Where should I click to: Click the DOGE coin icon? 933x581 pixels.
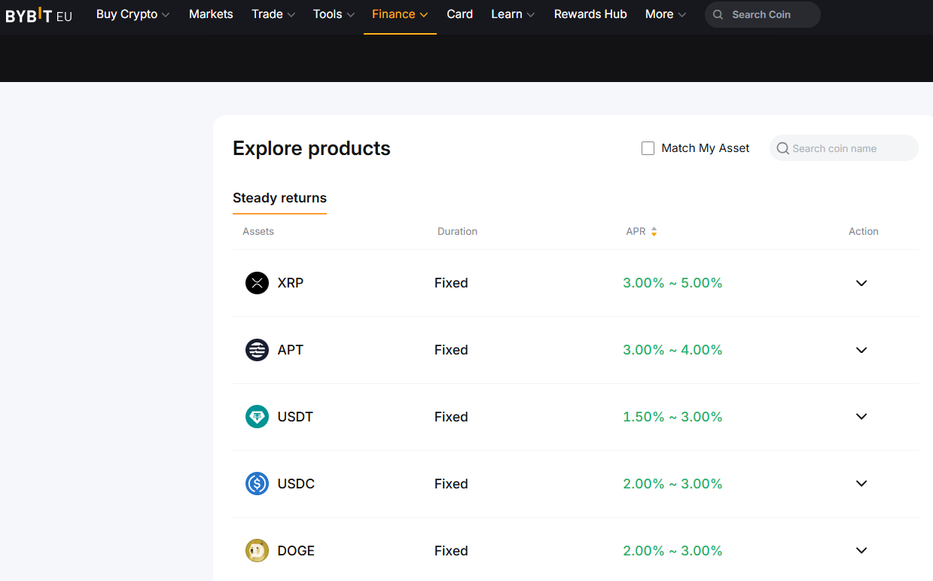click(257, 551)
